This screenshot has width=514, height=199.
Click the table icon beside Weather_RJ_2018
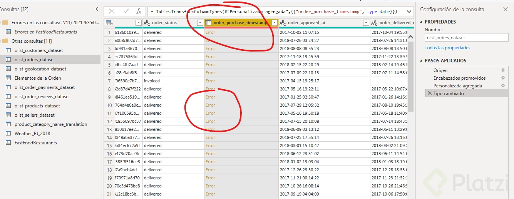pyautogui.click(x=8, y=134)
